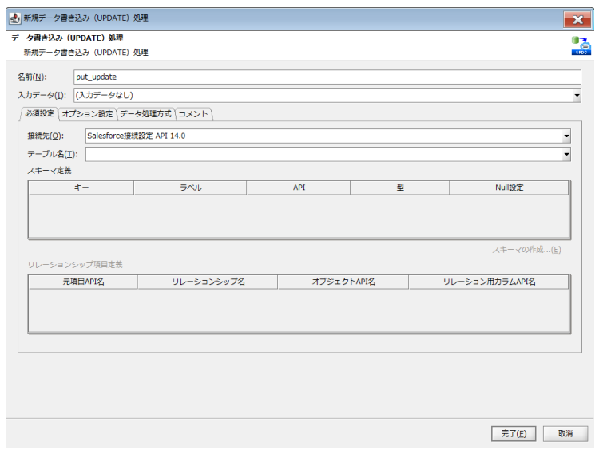Click the オブジェクトAPI名 column header
599x454 pixels.
click(343, 282)
